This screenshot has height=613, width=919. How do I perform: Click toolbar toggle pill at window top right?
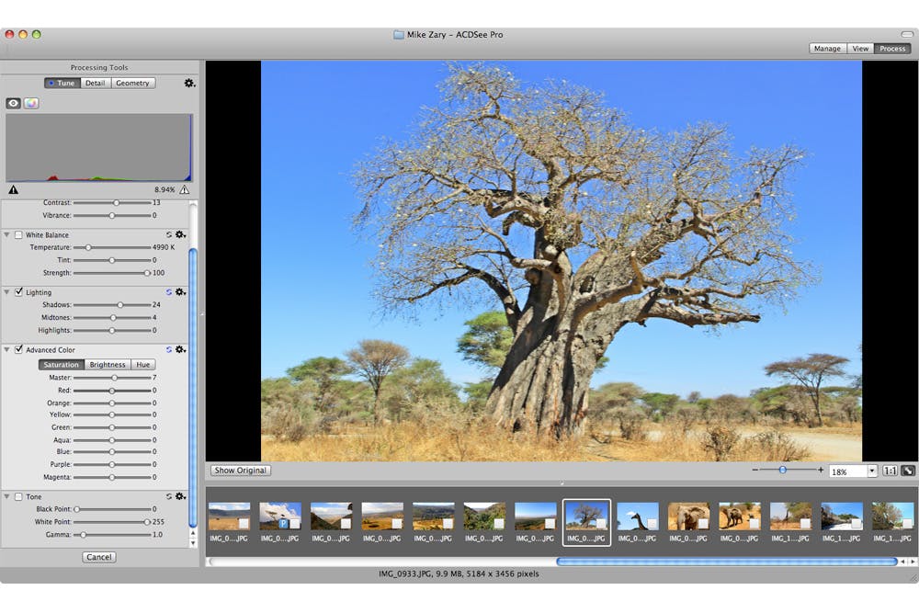tap(907, 35)
